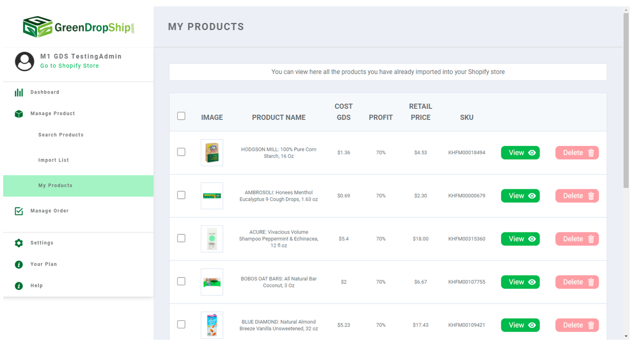Screen dimensions: 633x356
Task: Click the trash icon on Ambrosoli's Delete button
Action: [x=591, y=195]
